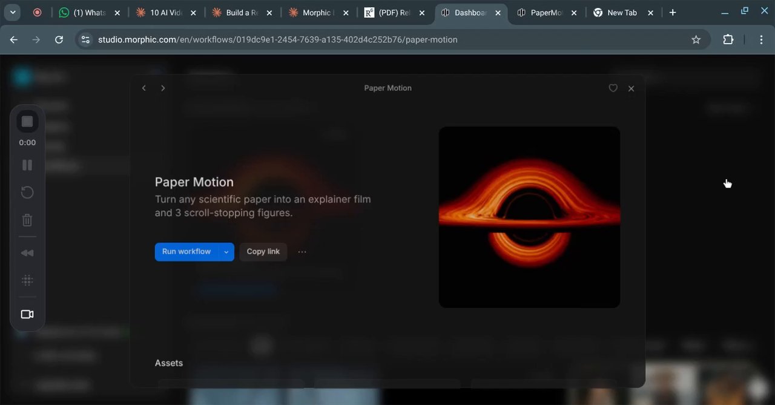Screen dimensions: 775x405
Task: Pause the screen recording
Action: 27,165
